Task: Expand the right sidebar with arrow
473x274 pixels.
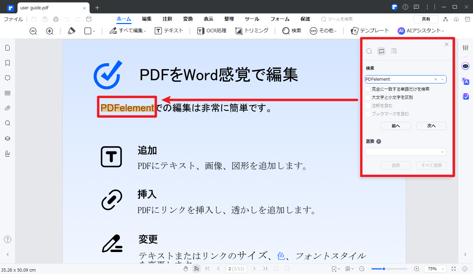Action: pyautogui.click(x=465, y=254)
